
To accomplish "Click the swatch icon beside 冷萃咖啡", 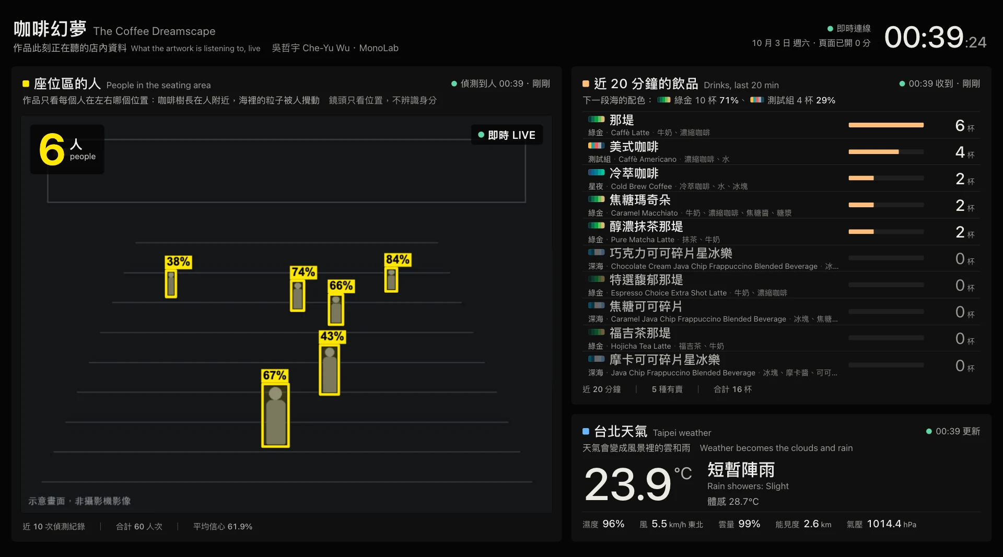I will [x=596, y=172].
